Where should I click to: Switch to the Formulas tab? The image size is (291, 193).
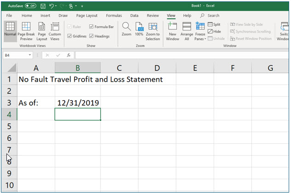114,16
